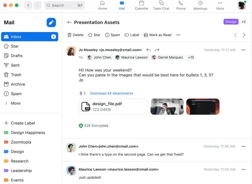Navigate back using the top back arrow

pos(28,5)
